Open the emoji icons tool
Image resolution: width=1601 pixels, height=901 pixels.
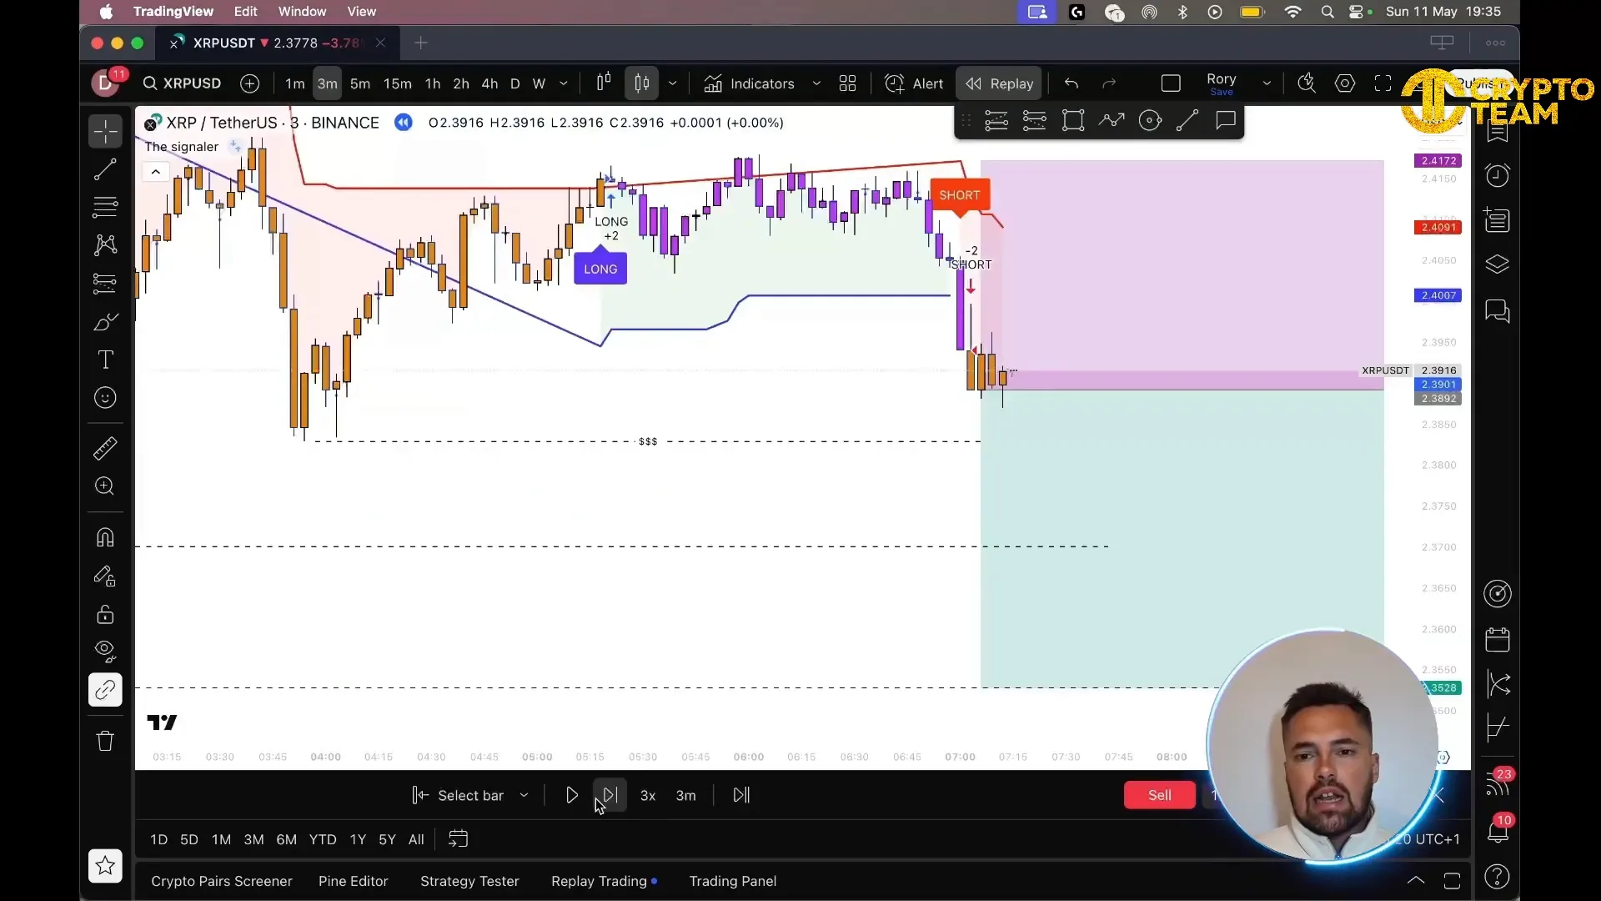click(105, 398)
